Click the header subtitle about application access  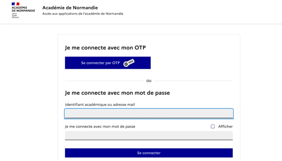pyautogui.click(x=83, y=13)
